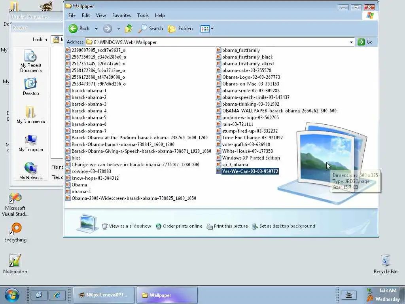Open the Favorites menu

click(121, 15)
